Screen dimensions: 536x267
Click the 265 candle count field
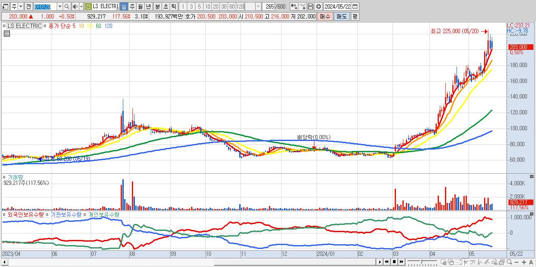pyautogui.click(x=268, y=6)
